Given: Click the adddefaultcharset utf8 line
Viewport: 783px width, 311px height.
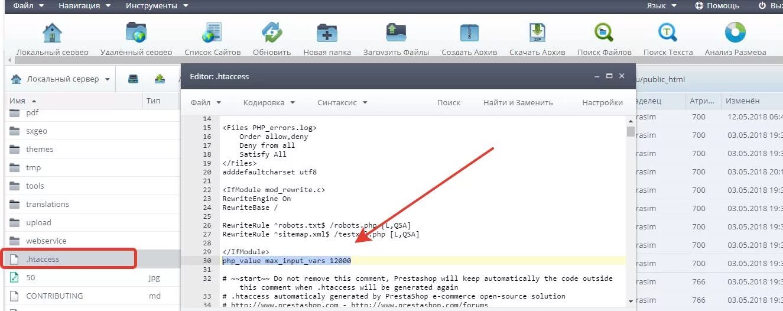Looking at the screenshot, I should pos(269,172).
